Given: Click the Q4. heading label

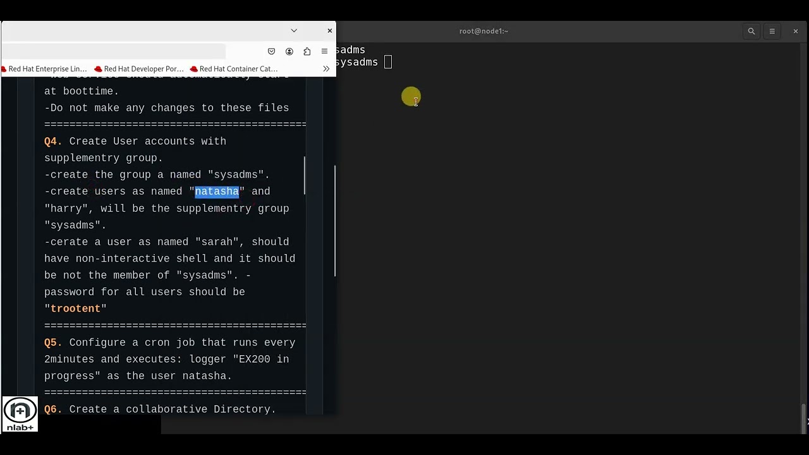Looking at the screenshot, I should click(53, 141).
